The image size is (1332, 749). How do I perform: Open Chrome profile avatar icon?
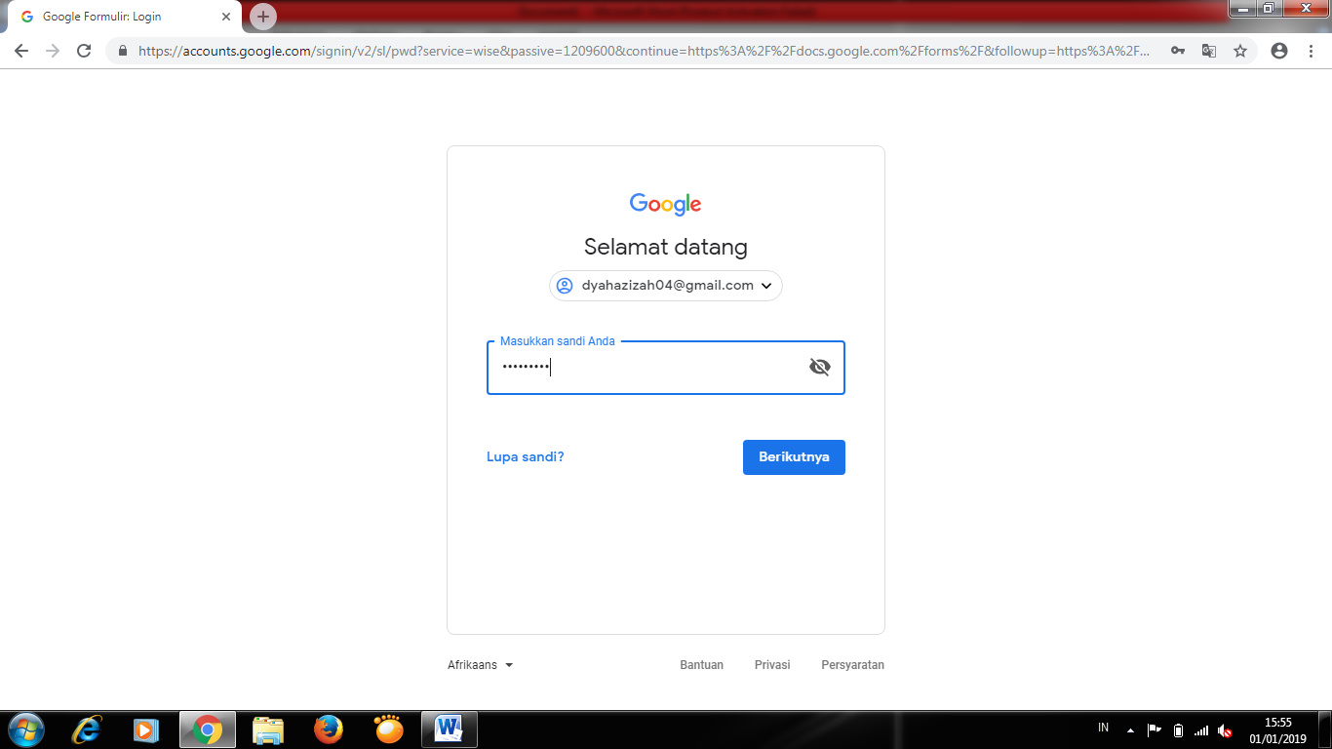point(1279,51)
